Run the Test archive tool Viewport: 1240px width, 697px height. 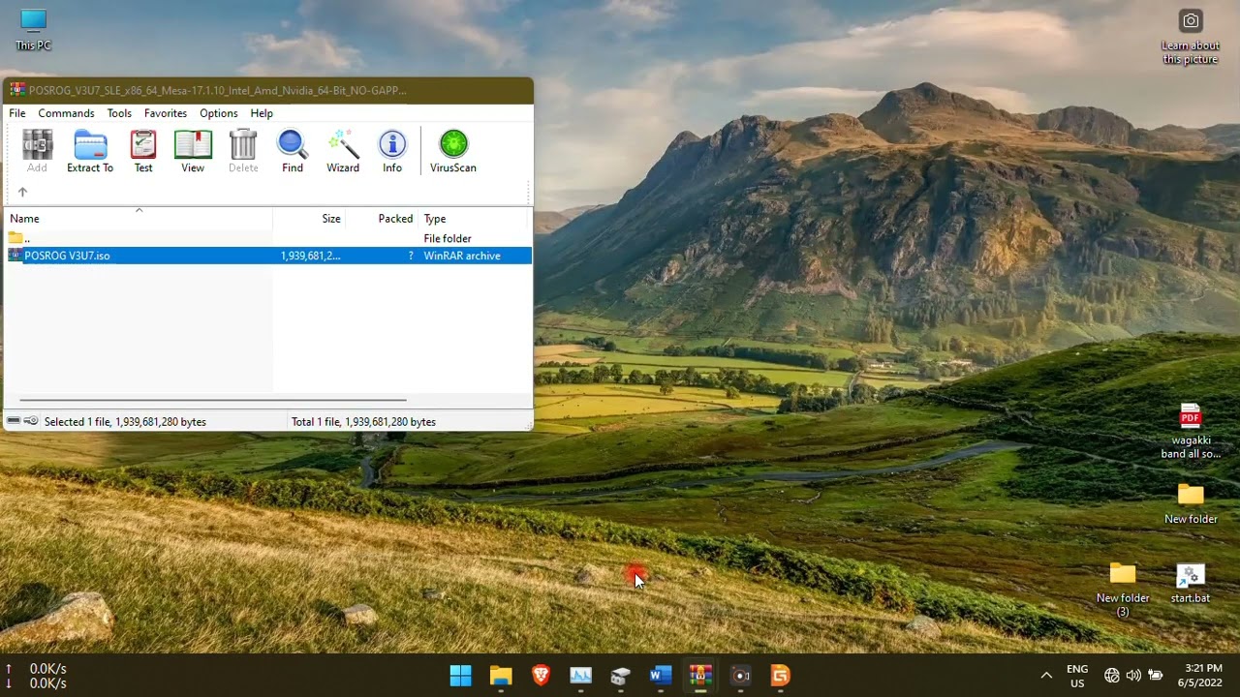(143, 152)
